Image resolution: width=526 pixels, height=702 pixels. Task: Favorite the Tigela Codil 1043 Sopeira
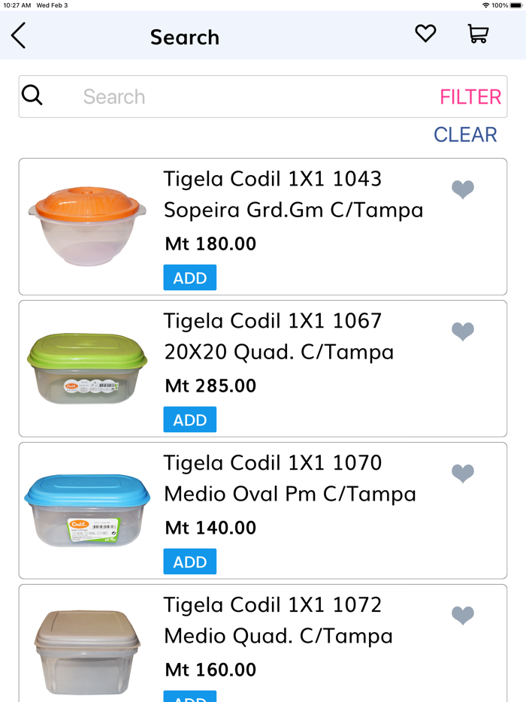(463, 189)
